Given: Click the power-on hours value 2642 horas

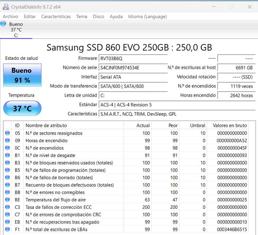Looking at the screenshot, I should tap(236, 95).
